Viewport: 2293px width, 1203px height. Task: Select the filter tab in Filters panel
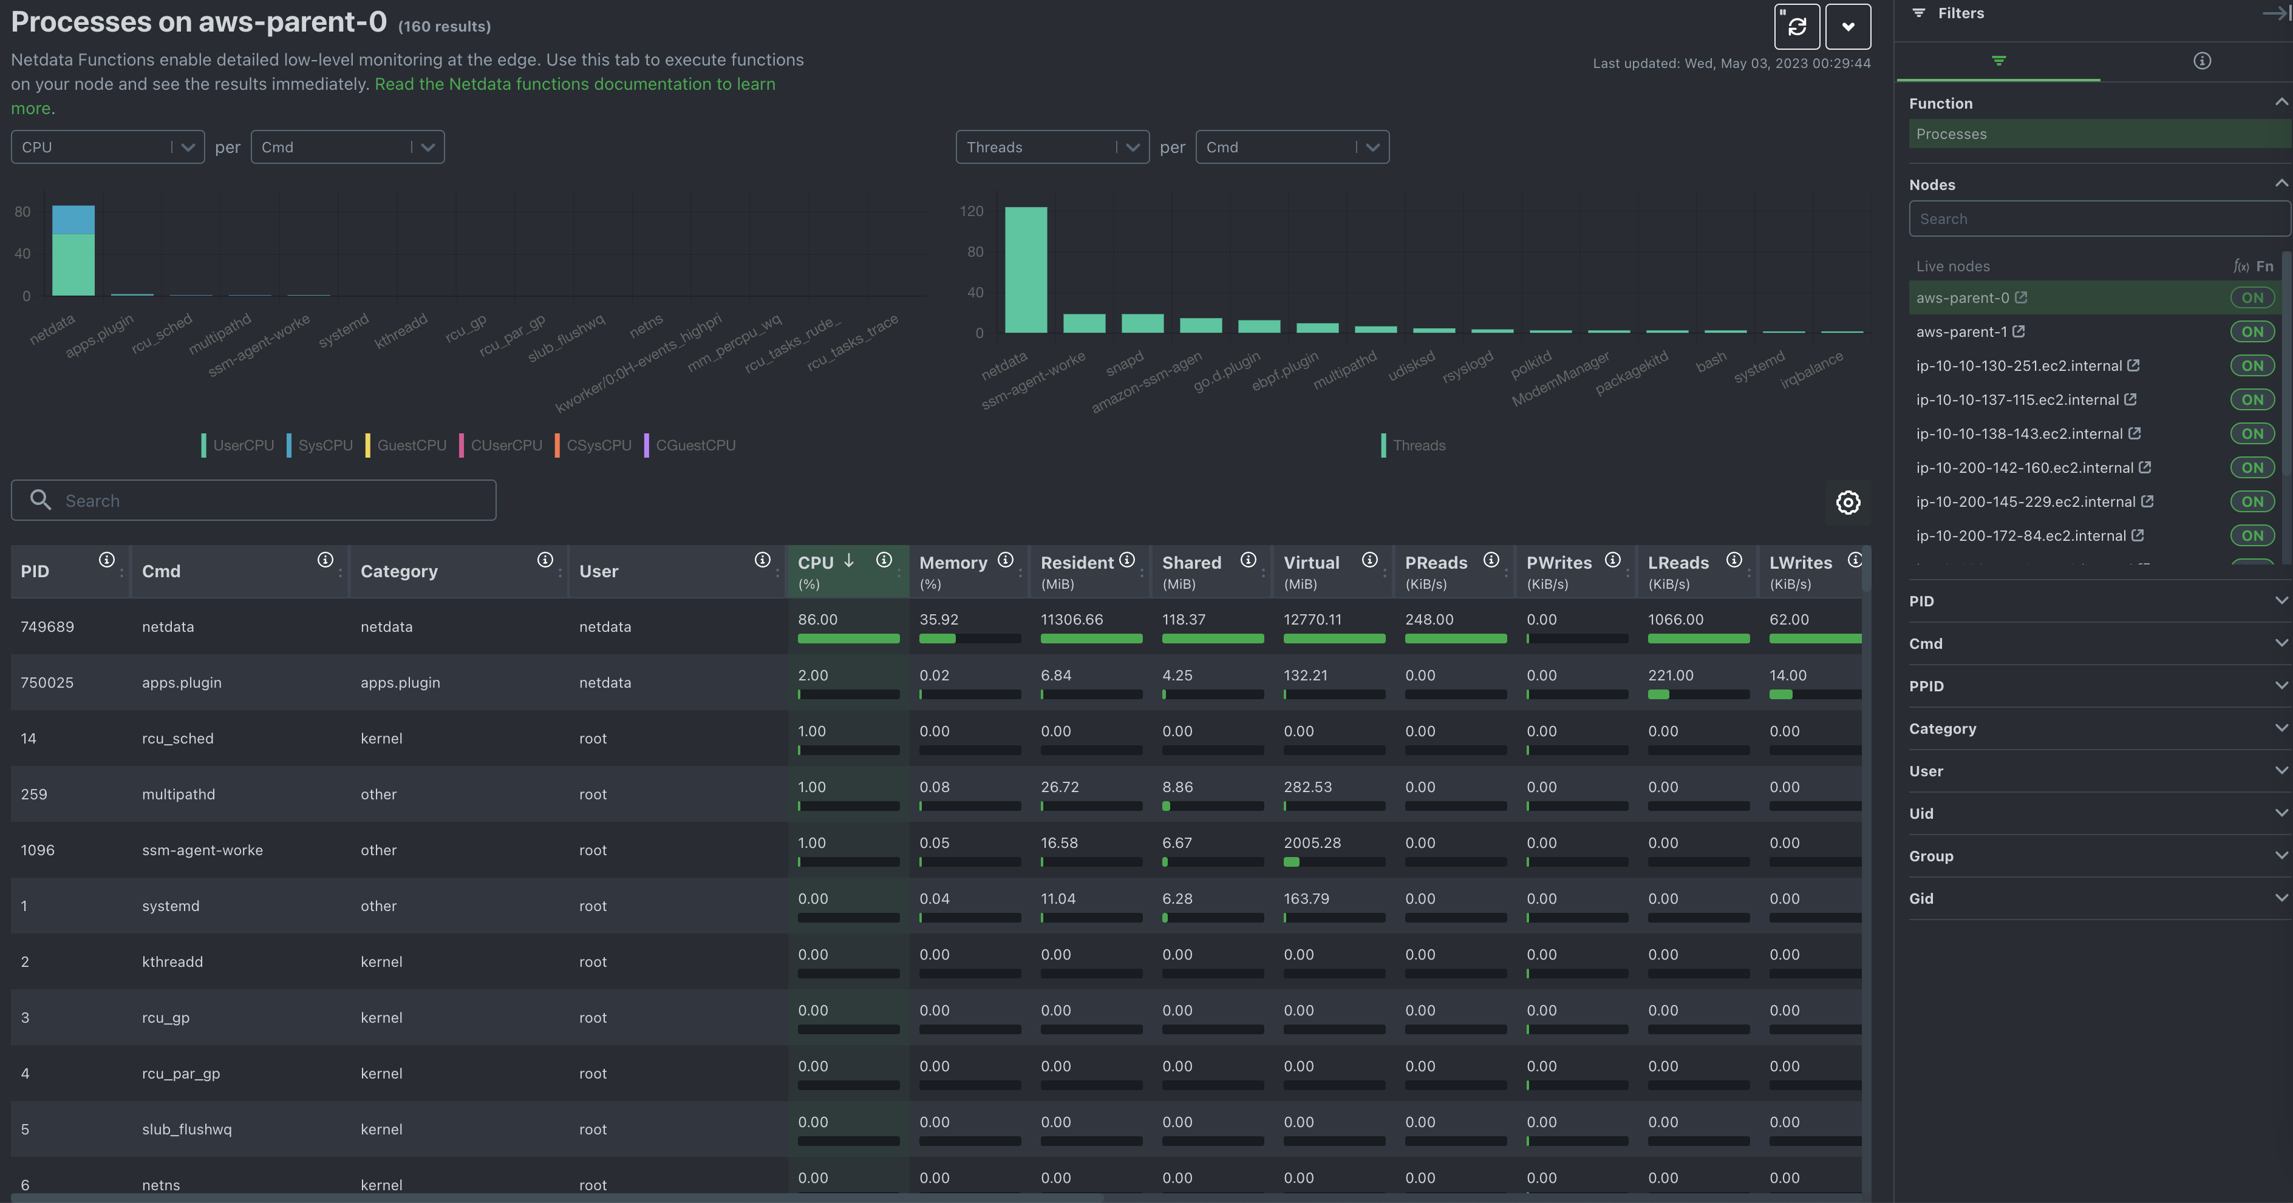pos(1998,61)
